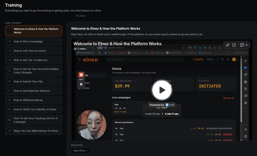Open How to Get Tier 1 Audiences
This screenshot has height=156, width=257.
click(34, 60)
